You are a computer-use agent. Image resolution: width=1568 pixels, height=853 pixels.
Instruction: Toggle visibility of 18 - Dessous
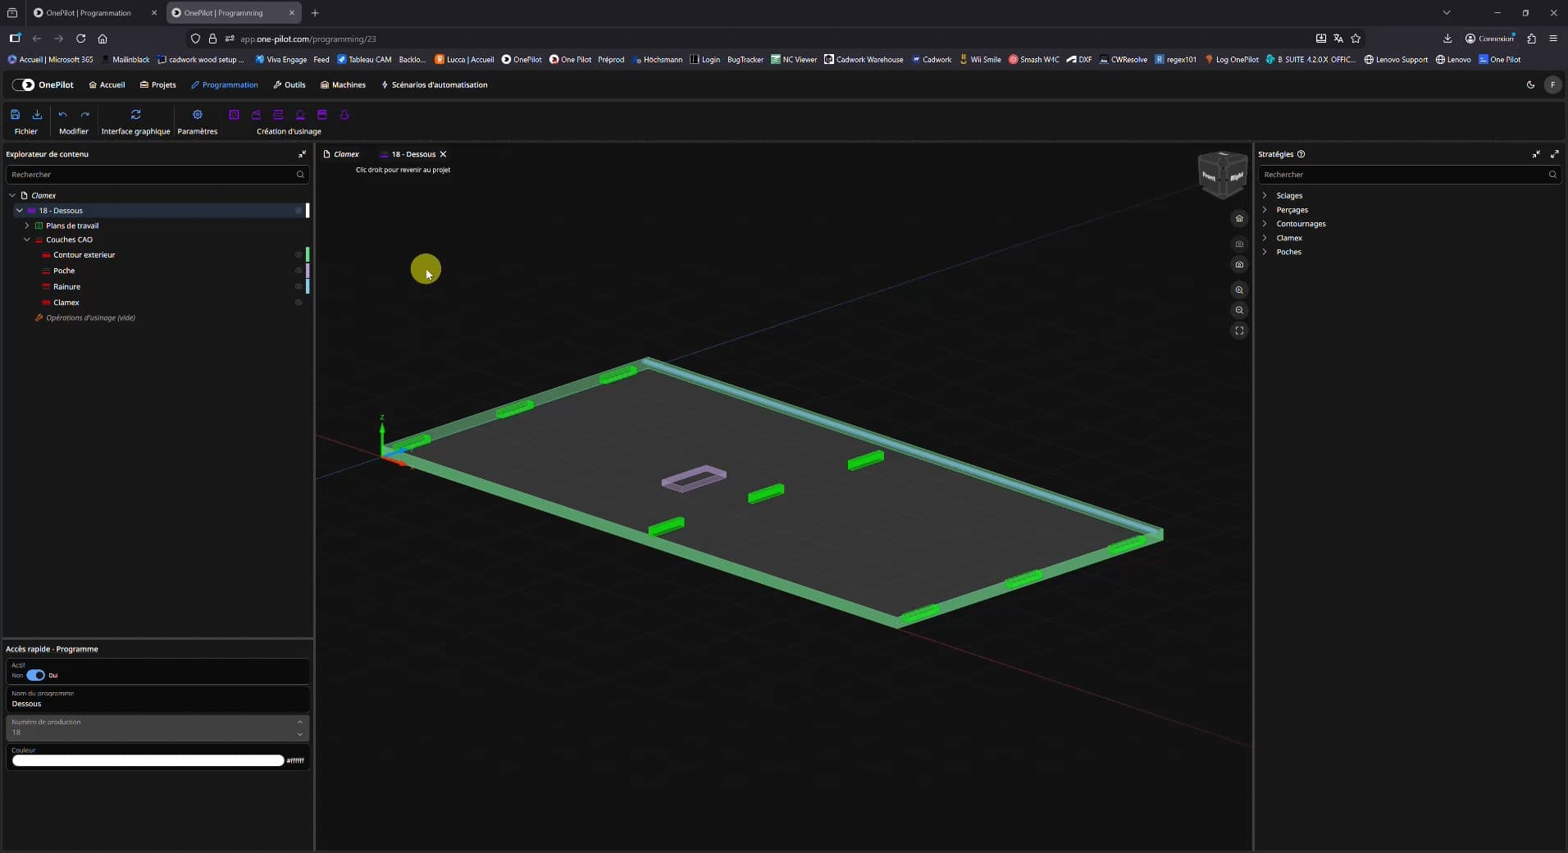click(x=299, y=211)
